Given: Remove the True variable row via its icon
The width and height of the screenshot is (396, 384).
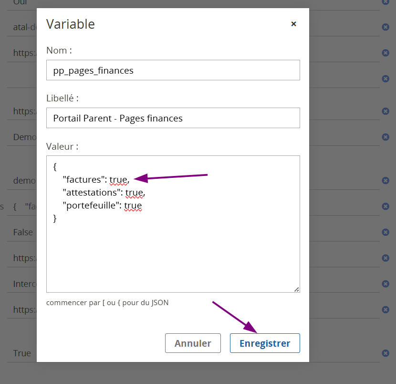Looking at the screenshot, I should (386, 353).
